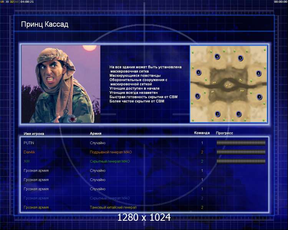The height and width of the screenshot is (230, 288).
Task: Click "Угонщик доступен в начале" line
Action: pos(134,89)
